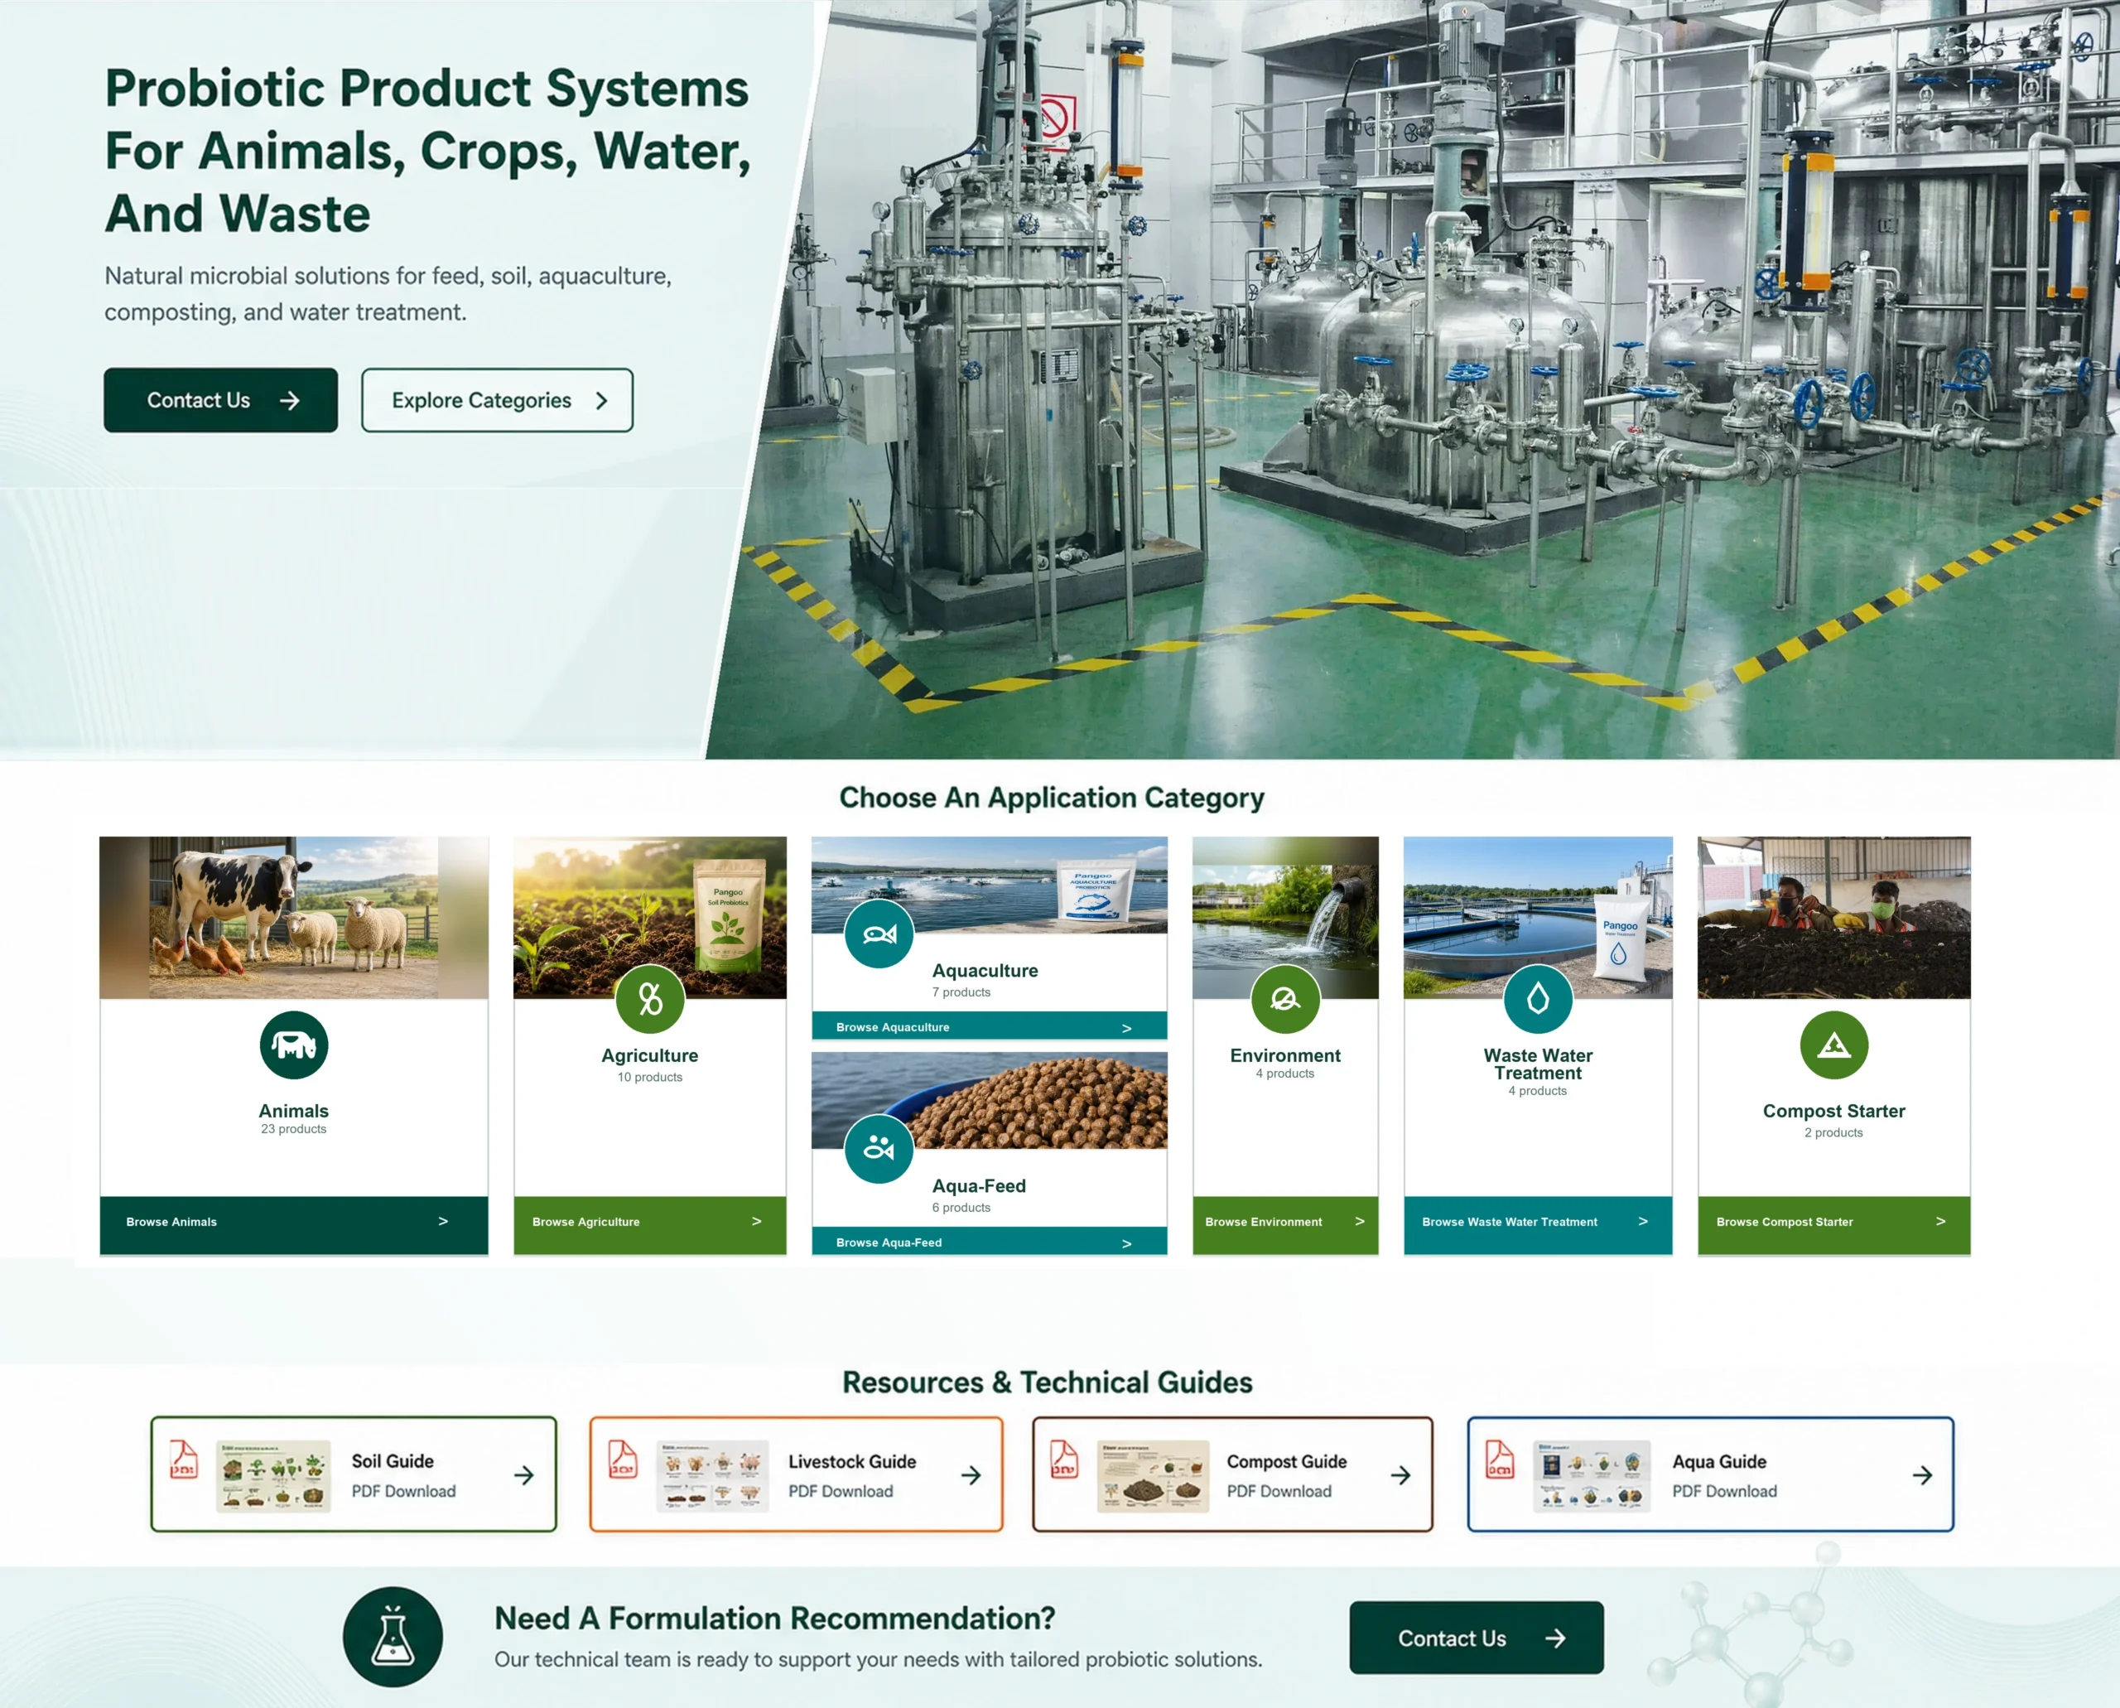This screenshot has height=1708, width=2120.
Task: Click the hero Contact Us button
Action: 220,400
